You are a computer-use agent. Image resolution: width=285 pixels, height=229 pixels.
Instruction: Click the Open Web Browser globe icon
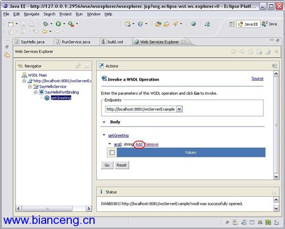[x=193, y=24]
